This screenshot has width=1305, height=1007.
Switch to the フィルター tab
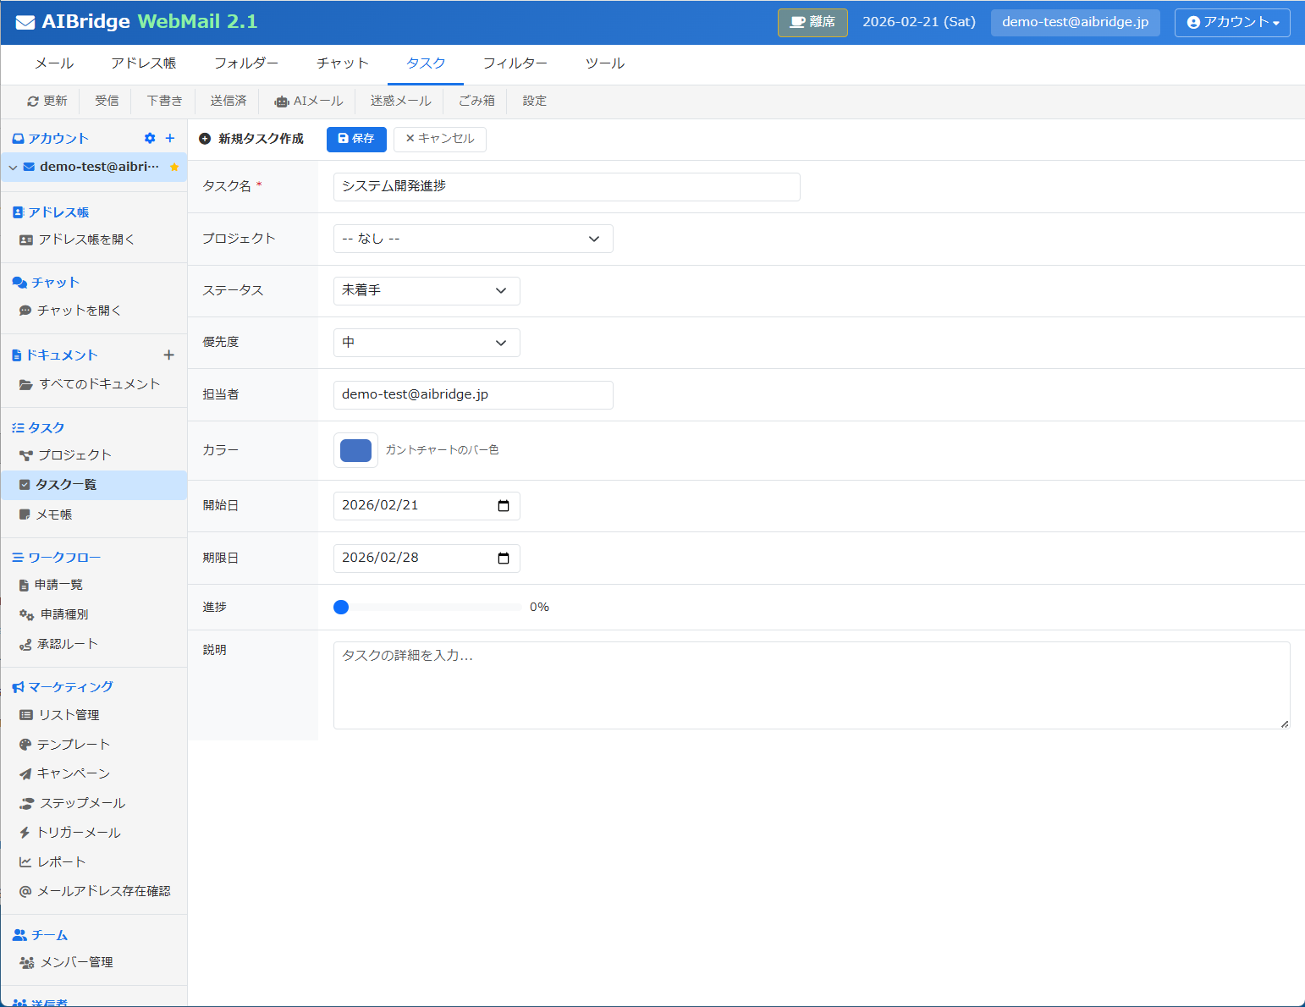[515, 63]
